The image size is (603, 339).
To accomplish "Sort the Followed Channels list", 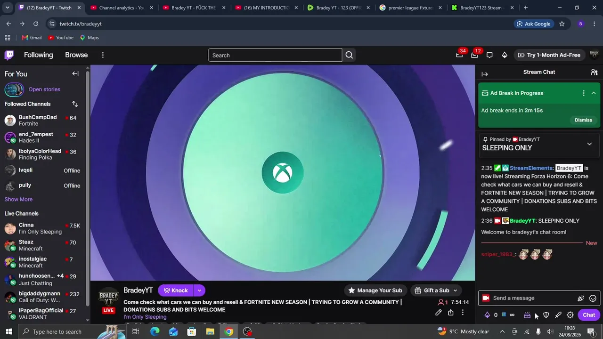I will pos(75,104).
